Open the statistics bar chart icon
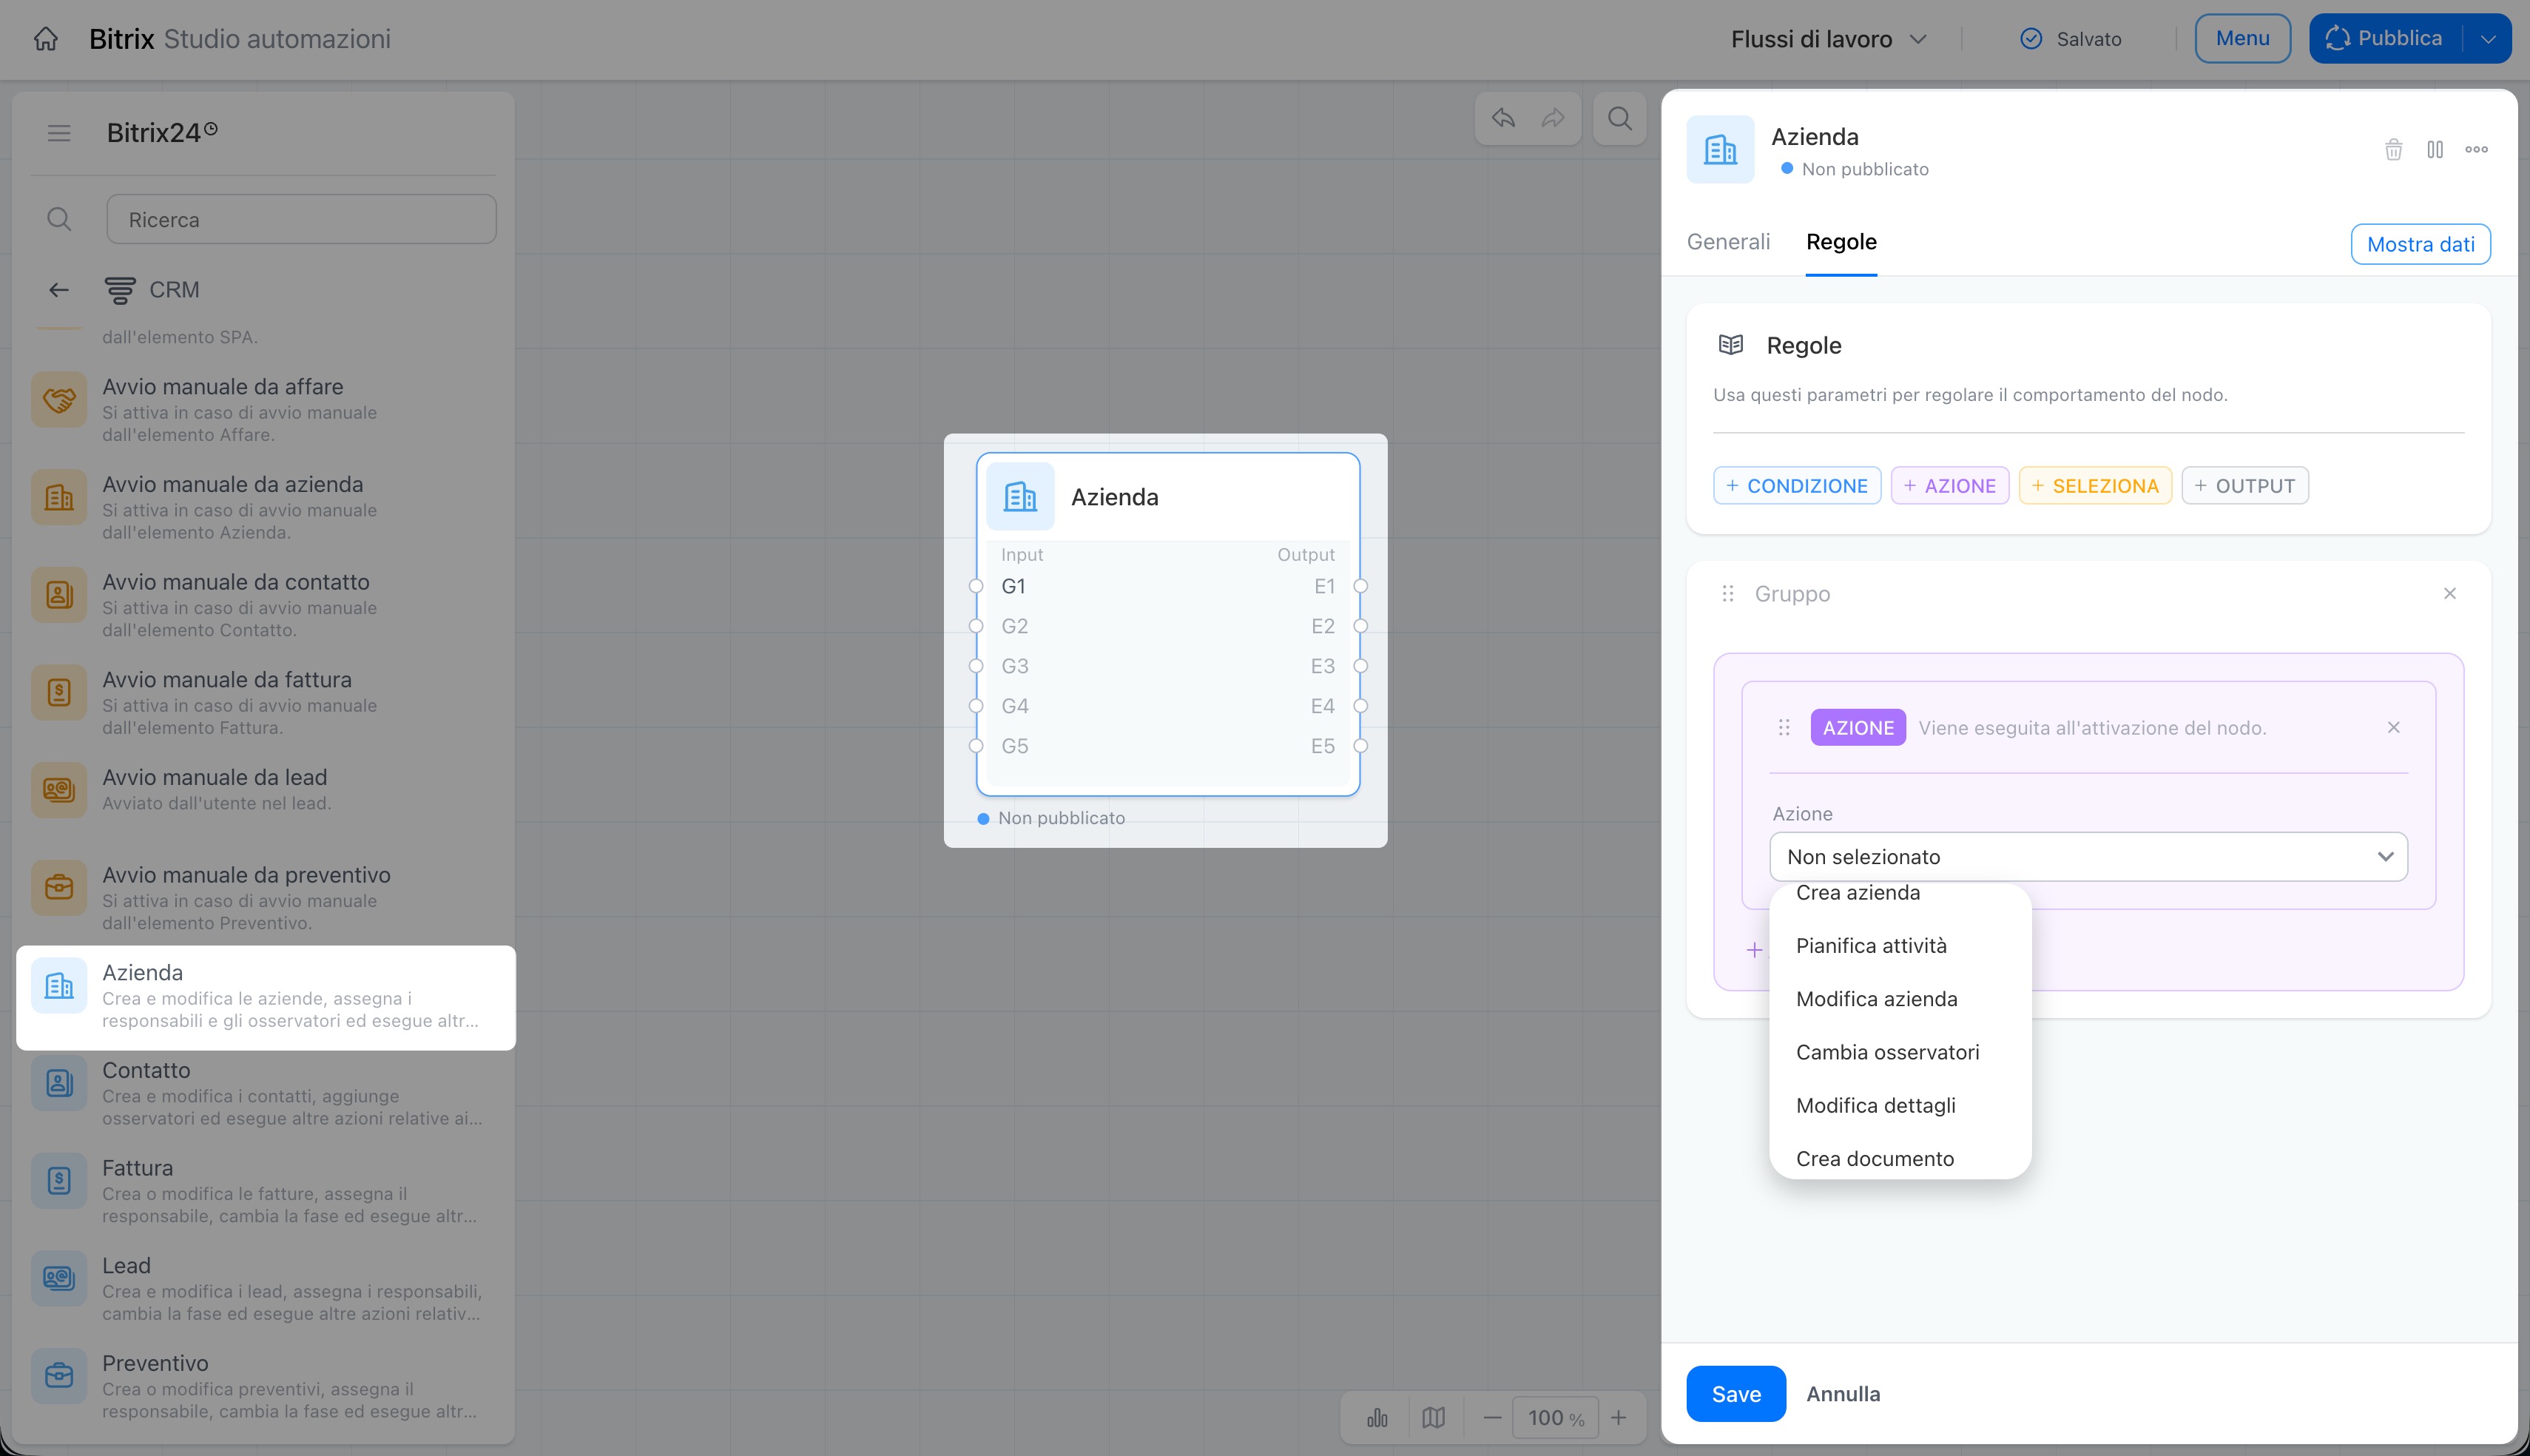 [x=1377, y=1417]
